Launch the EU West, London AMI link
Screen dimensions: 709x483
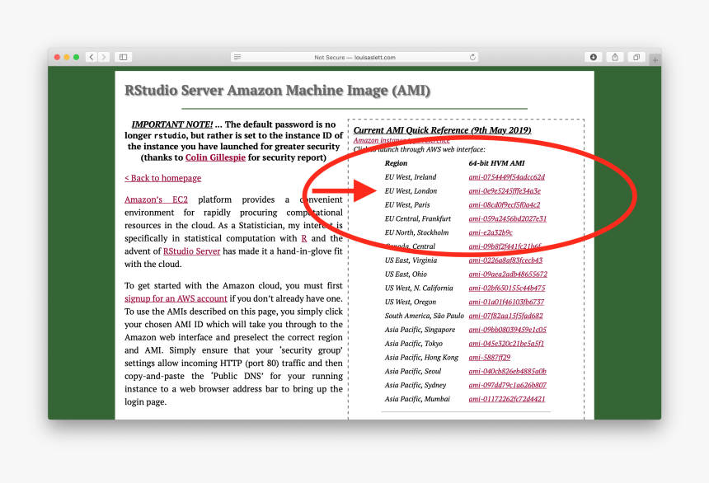coord(505,191)
